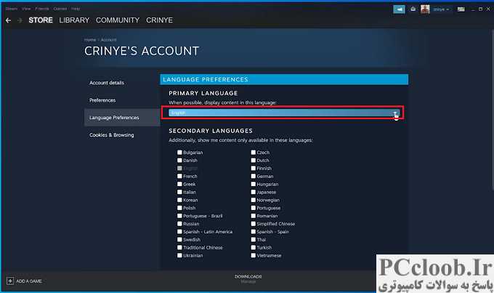The height and width of the screenshot is (293, 494).
Task: Go back with the left arrow
Action: pyautogui.click(x=9, y=20)
